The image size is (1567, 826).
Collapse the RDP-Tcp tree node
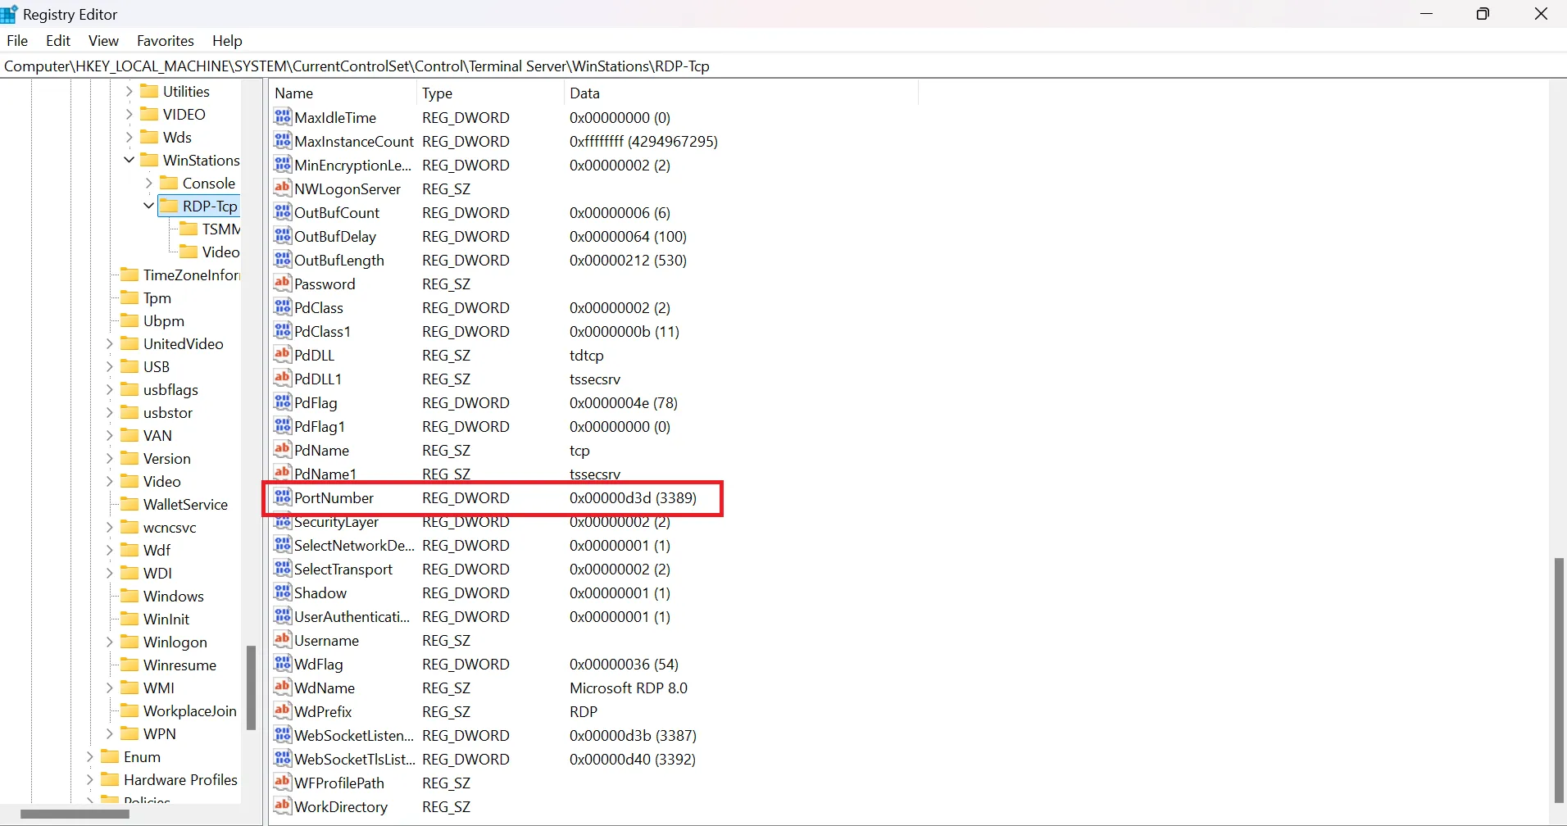click(148, 206)
